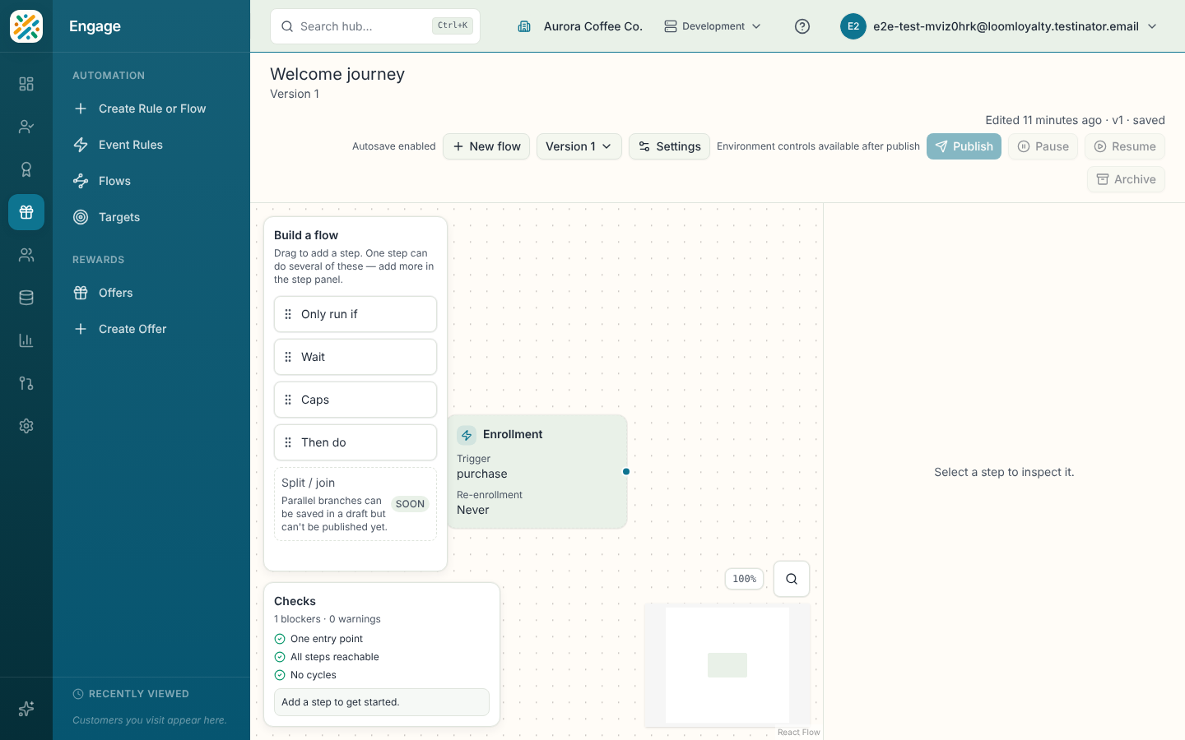Viewport: 1185px width, 740px height.
Task: Open the database icon in rail
Action: tap(26, 298)
